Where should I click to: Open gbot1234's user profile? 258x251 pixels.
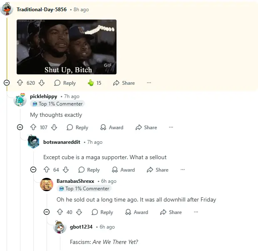(81, 227)
